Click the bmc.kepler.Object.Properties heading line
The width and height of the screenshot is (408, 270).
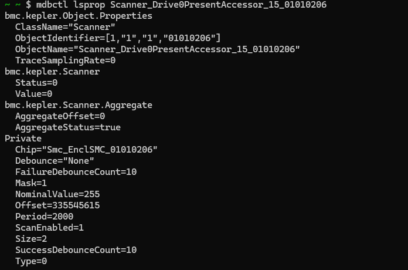[78, 16]
